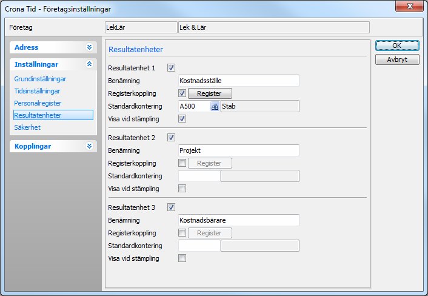Click the Standardkontering name field showing Stab

click(x=260, y=106)
